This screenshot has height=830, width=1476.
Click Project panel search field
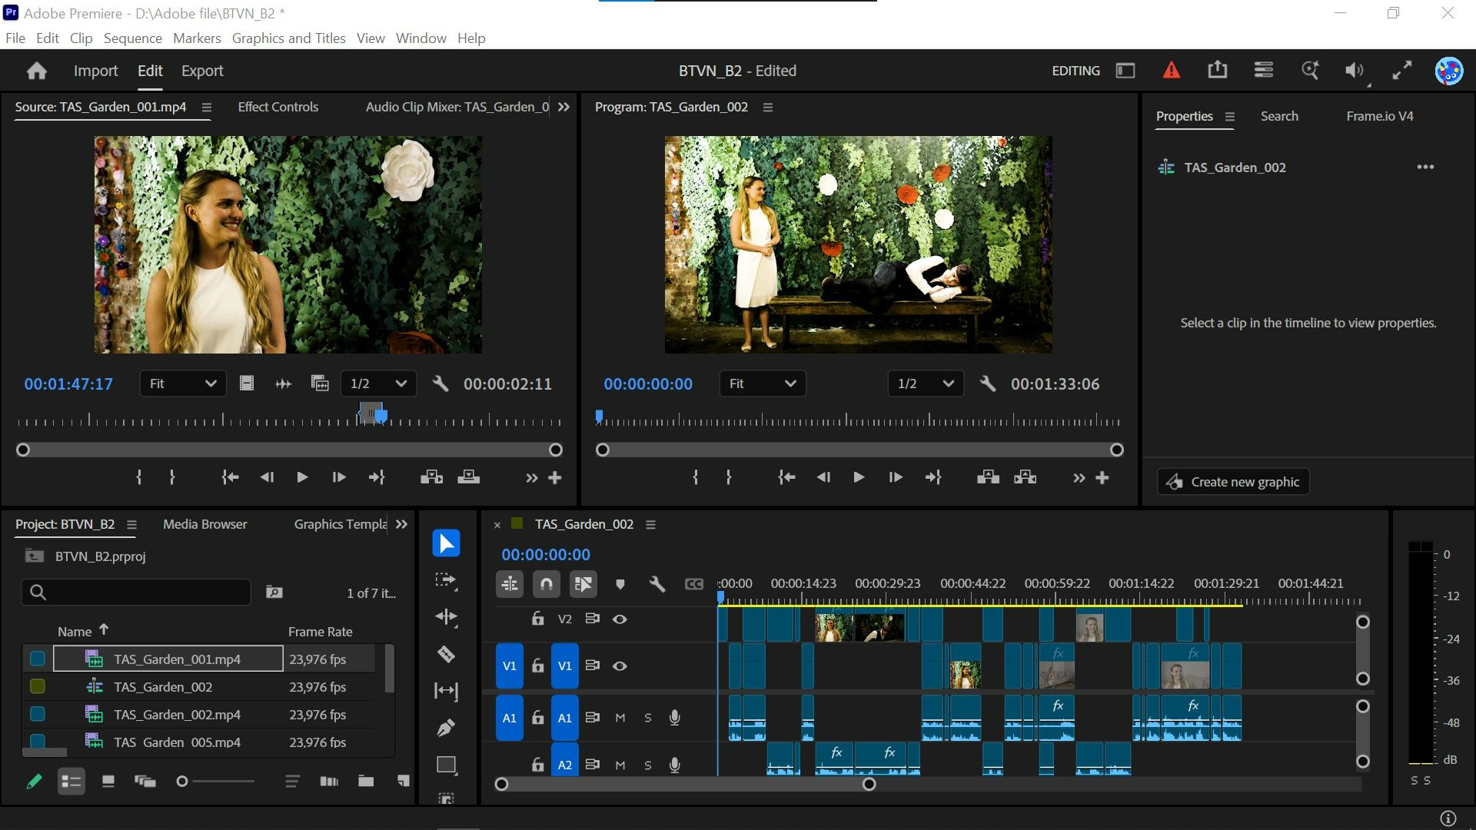pyautogui.click(x=137, y=593)
